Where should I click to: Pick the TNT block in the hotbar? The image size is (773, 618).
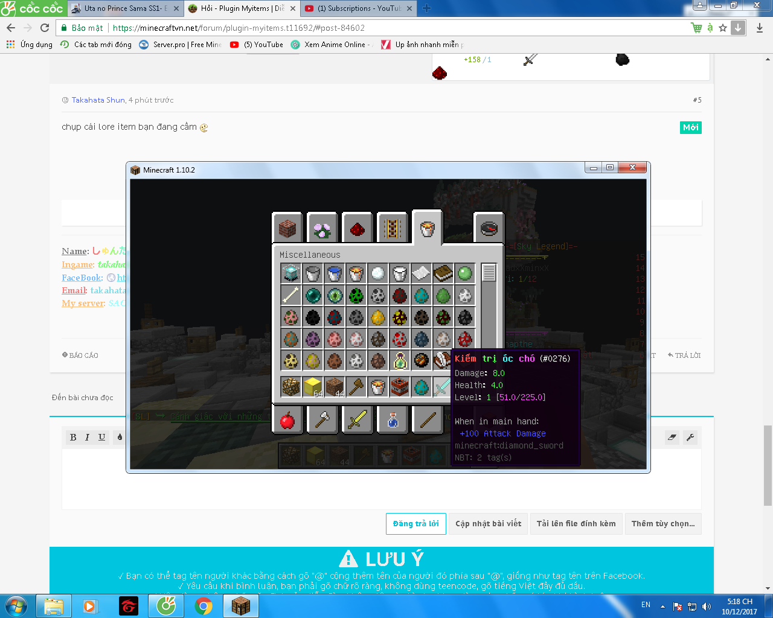click(400, 387)
